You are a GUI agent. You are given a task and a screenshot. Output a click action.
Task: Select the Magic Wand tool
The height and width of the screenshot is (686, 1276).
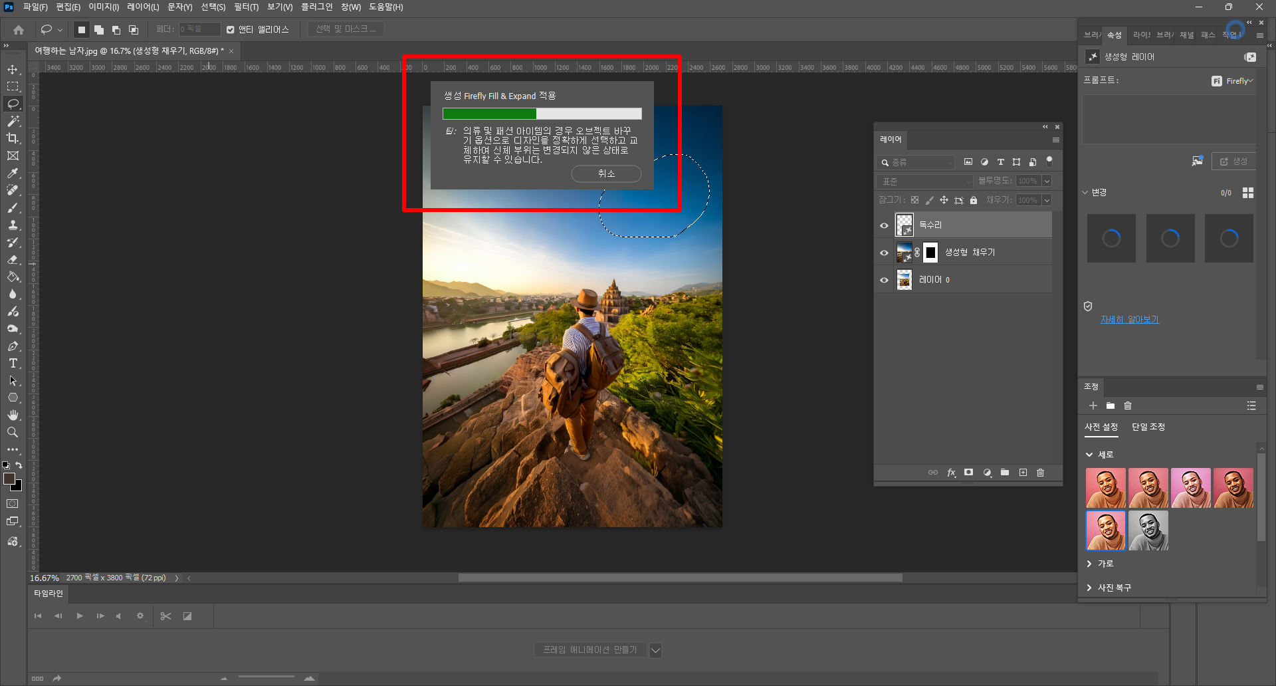[13, 121]
